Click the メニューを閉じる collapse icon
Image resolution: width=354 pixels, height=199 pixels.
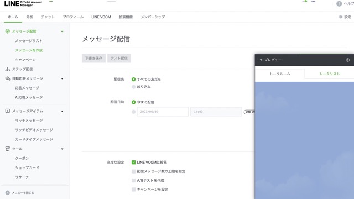click(x=7, y=193)
